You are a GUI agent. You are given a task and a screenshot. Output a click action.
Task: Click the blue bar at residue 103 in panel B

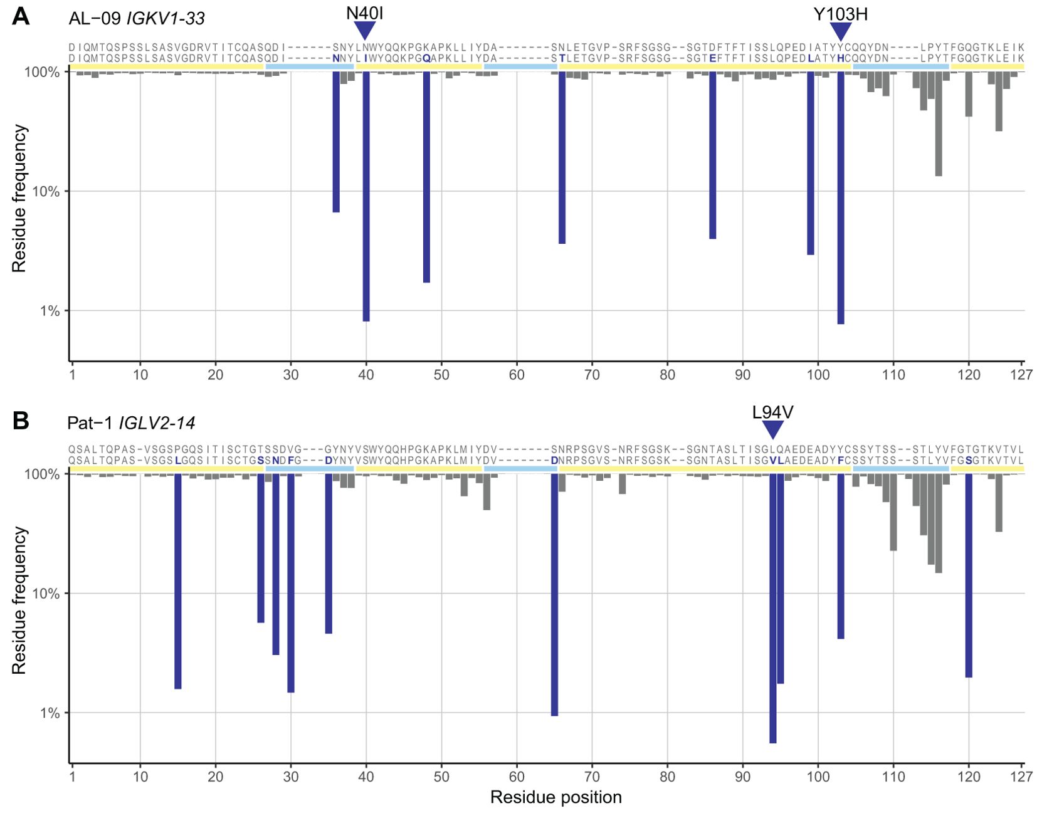841,556
